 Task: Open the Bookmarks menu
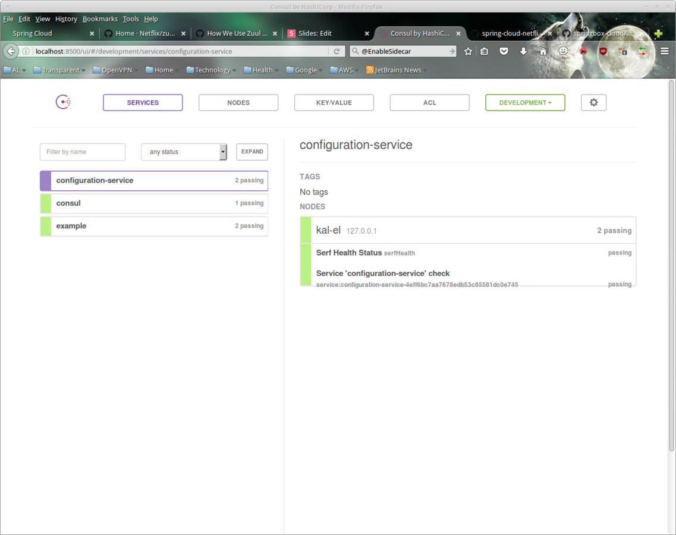(x=100, y=19)
